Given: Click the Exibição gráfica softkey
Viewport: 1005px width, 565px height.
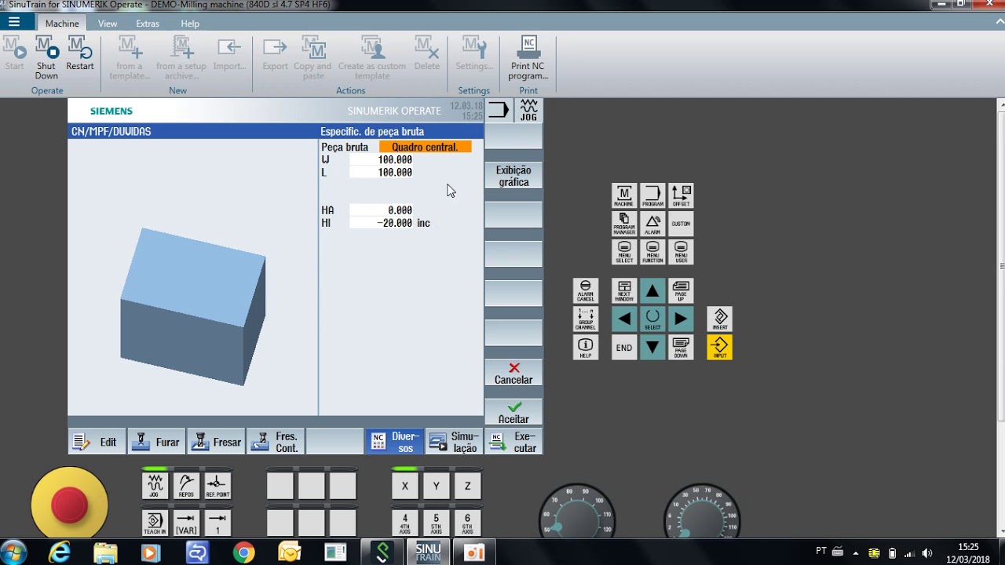Looking at the screenshot, I should click(x=513, y=176).
